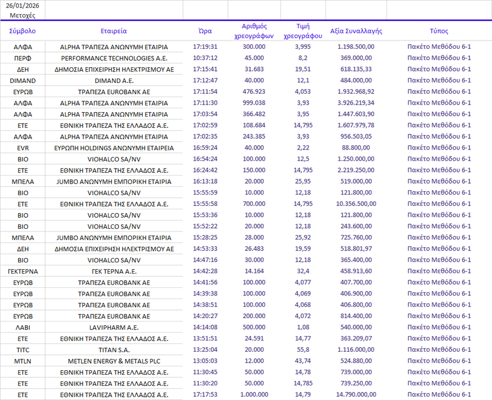This screenshot has width=492, height=400.
Task: Click the Τιμή χρεογράφου header cell
Action: coord(302,31)
